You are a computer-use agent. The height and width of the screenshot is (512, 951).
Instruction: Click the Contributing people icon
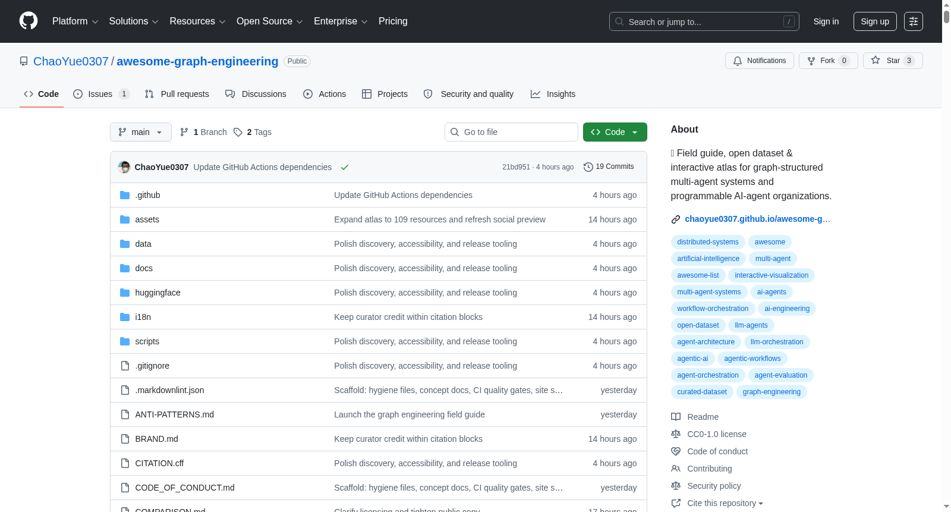point(676,469)
